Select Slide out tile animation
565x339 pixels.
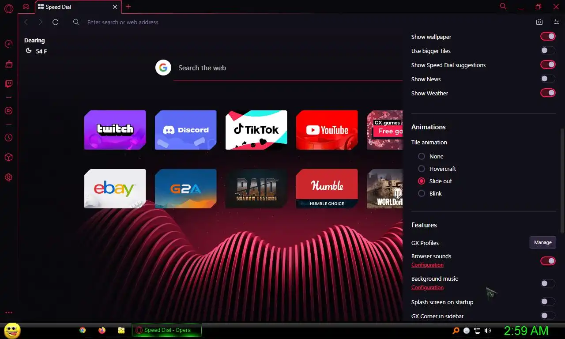(422, 181)
